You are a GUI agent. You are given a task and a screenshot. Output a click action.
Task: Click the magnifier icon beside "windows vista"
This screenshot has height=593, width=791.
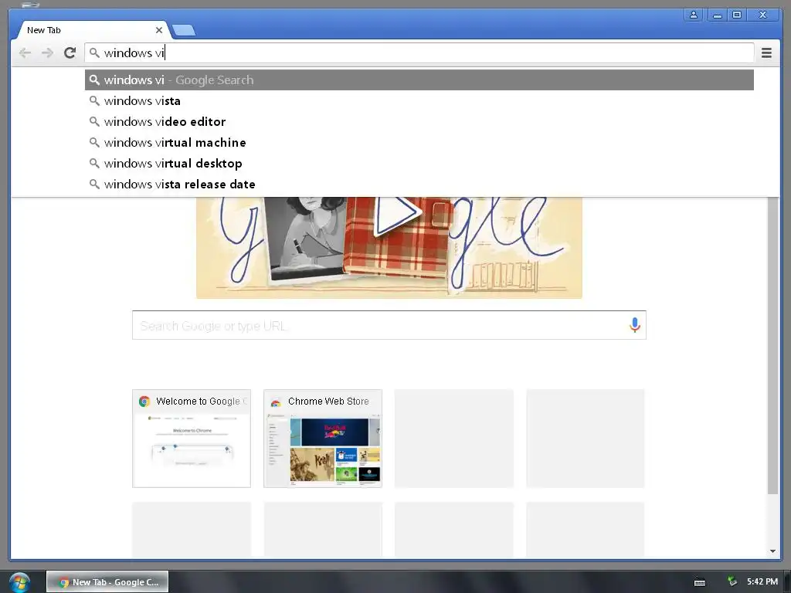click(x=94, y=101)
